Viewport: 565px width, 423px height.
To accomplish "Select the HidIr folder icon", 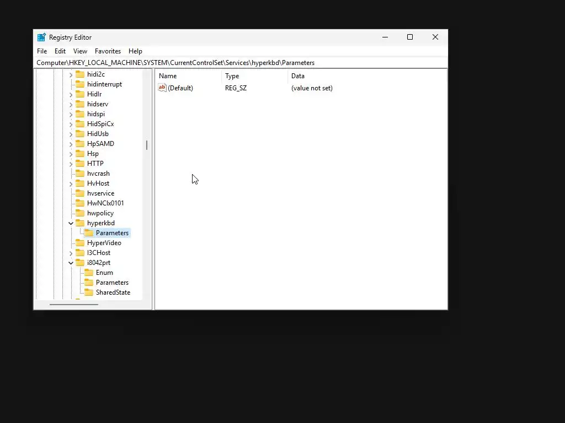I will click(x=80, y=94).
